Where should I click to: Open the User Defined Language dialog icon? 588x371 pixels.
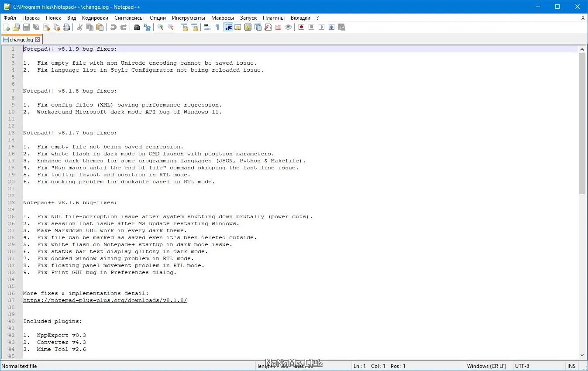pos(238,27)
